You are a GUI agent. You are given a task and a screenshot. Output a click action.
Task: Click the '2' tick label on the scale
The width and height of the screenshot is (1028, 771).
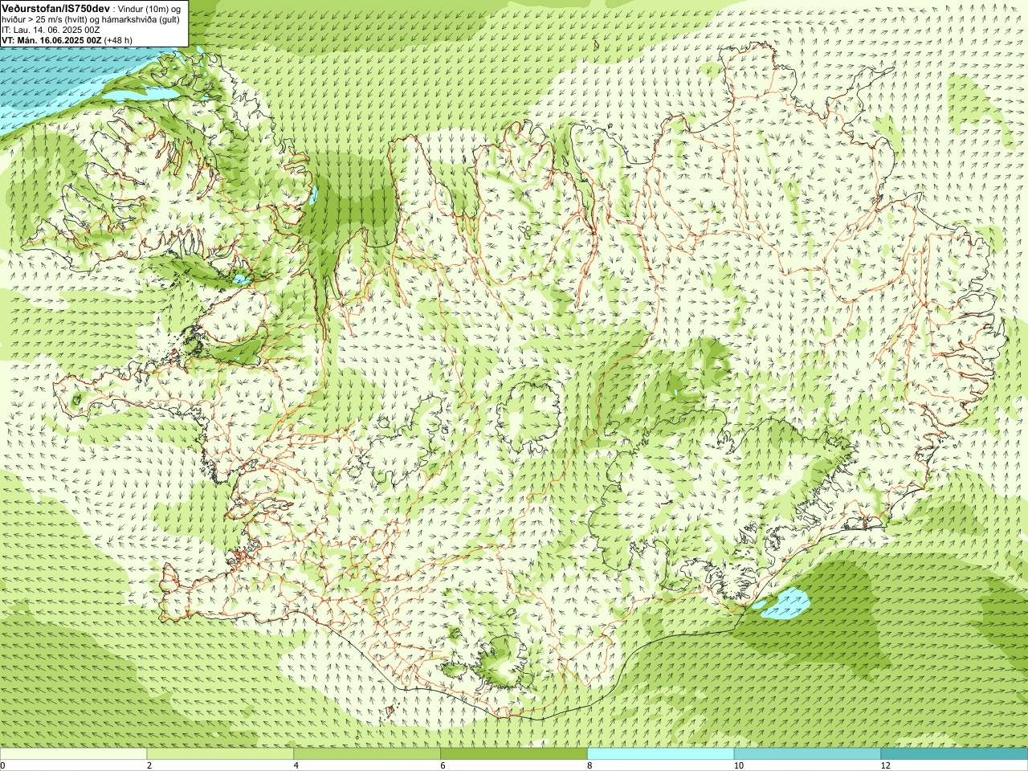click(149, 765)
